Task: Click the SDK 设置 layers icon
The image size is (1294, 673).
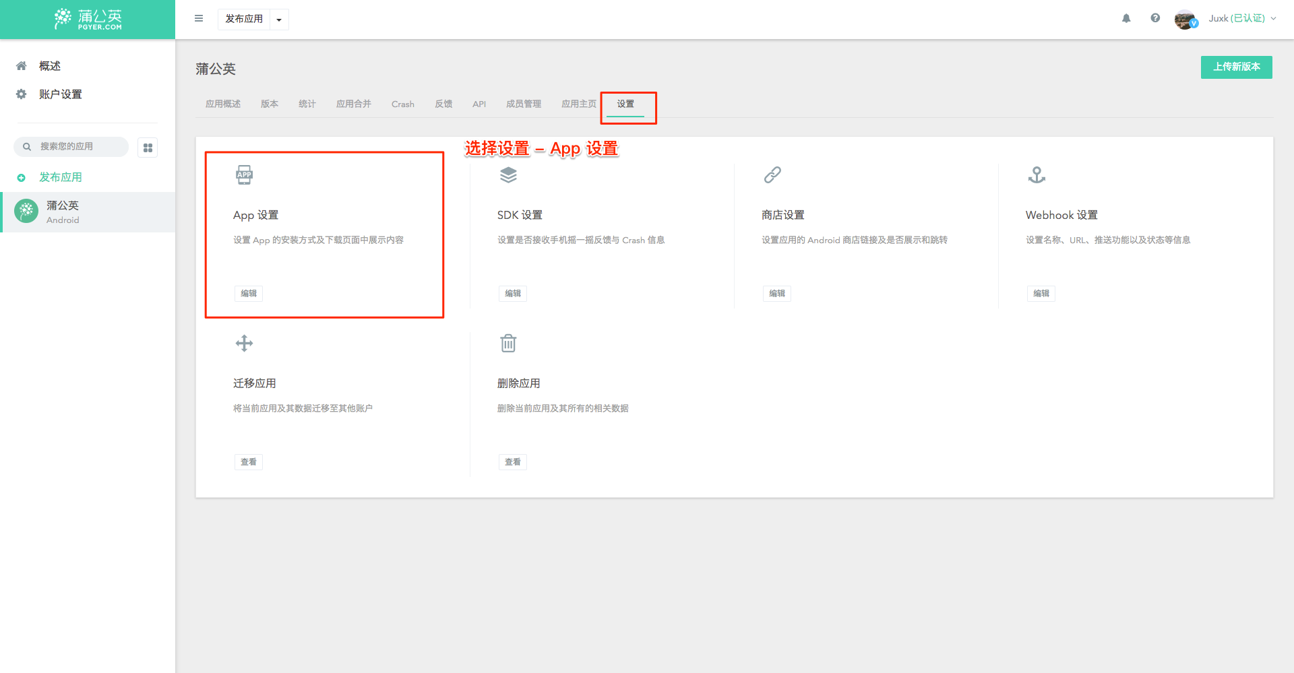Action: pos(508,175)
